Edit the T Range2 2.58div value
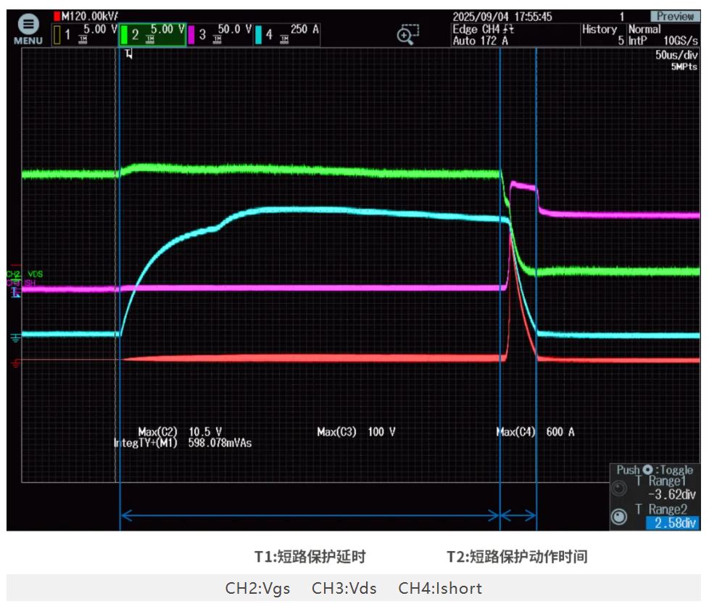Image resolution: width=709 pixels, height=609 pixels. 671,523
